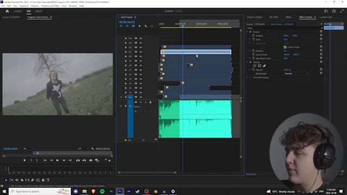Select the Rectangle tool in tools panel

(38, 180)
